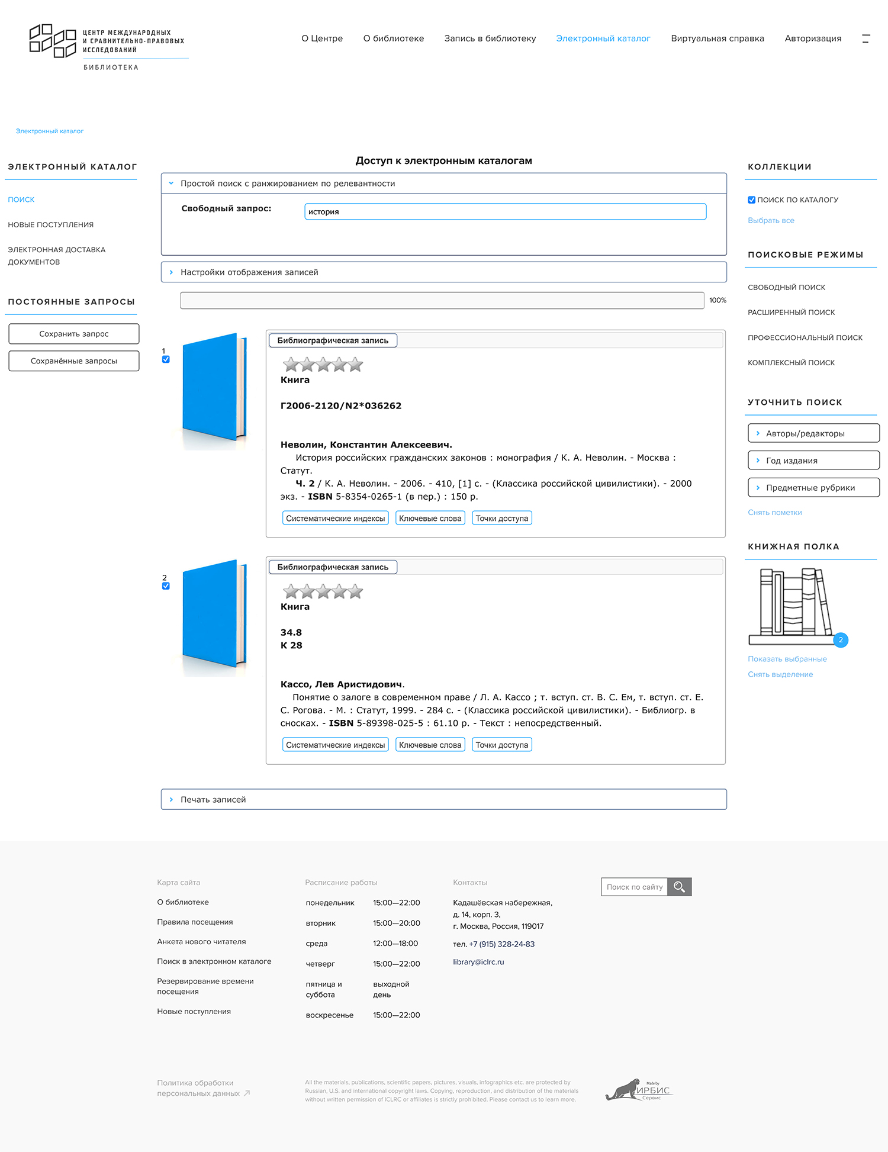888x1152 pixels.
Task: Open the hamburger menu icon at top right
Action: pos(866,38)
